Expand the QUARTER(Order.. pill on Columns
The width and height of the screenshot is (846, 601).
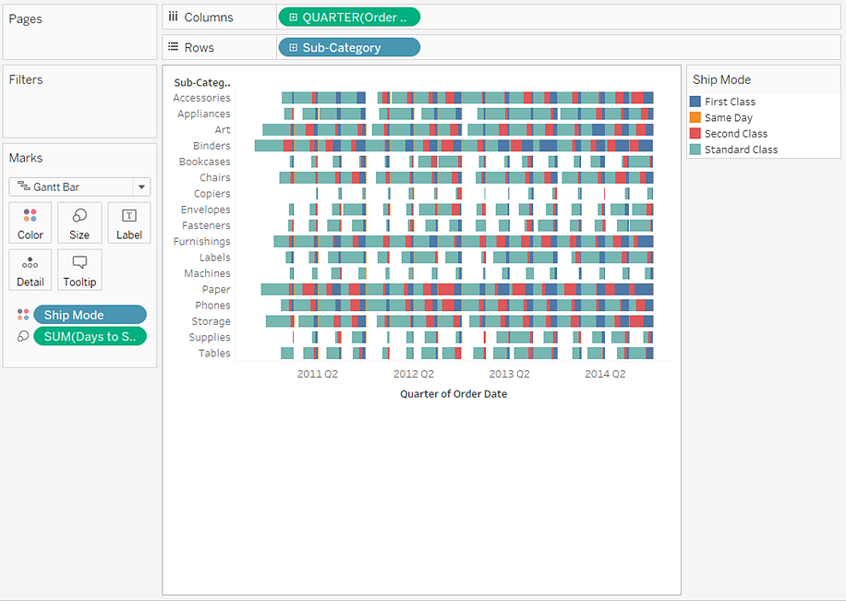[293, 18]
